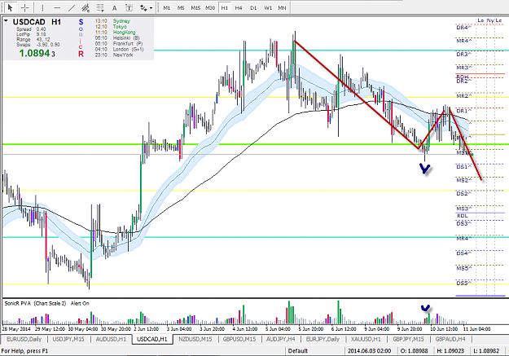Image resolution: width=509 pixels, height=356 pixels.
Task: Select the cursor arrow tool
Action: [x=10, y=7]
